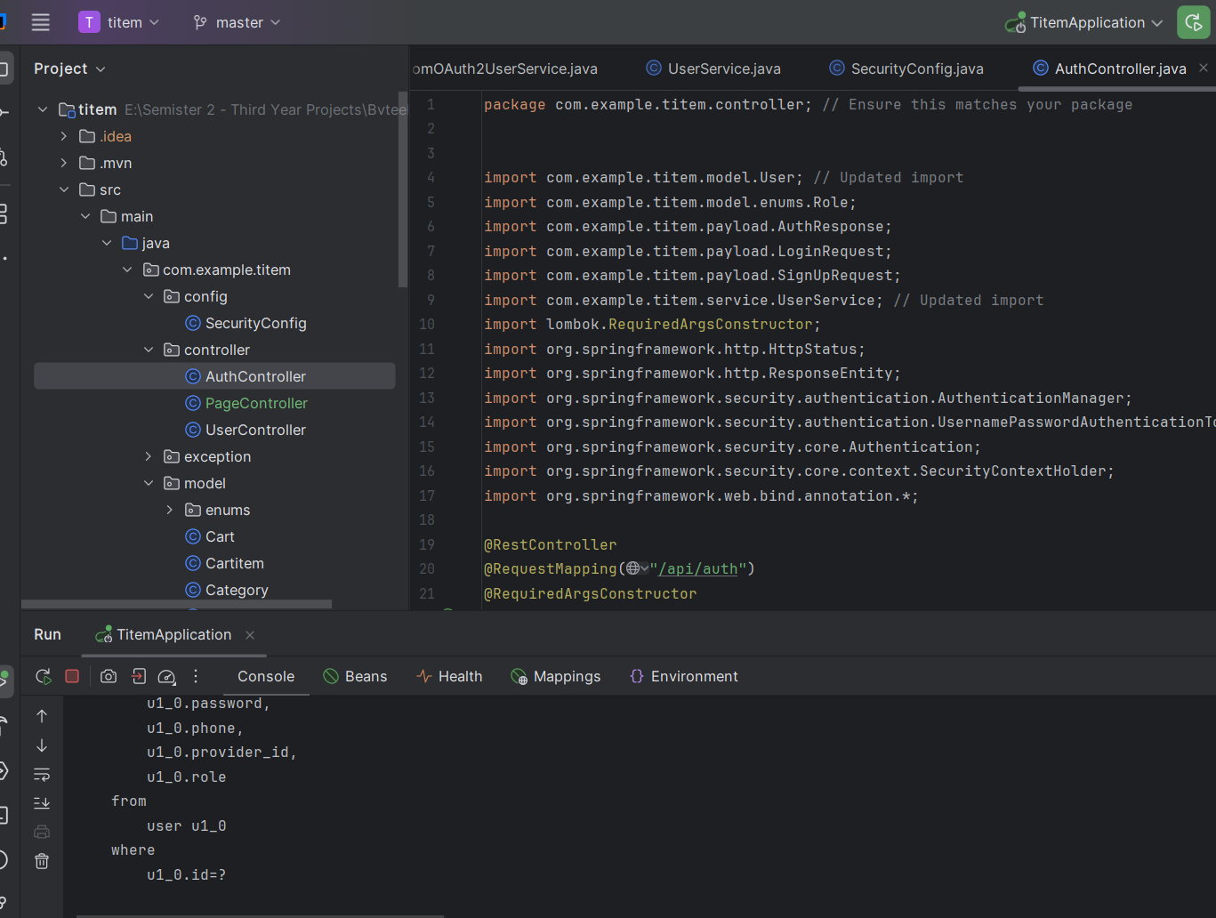Open PageController in project tree
Screen dimensions: 1216x918
coord(246,403)
